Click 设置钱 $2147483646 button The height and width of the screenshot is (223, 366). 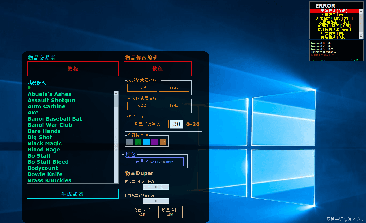click(155, 162)
